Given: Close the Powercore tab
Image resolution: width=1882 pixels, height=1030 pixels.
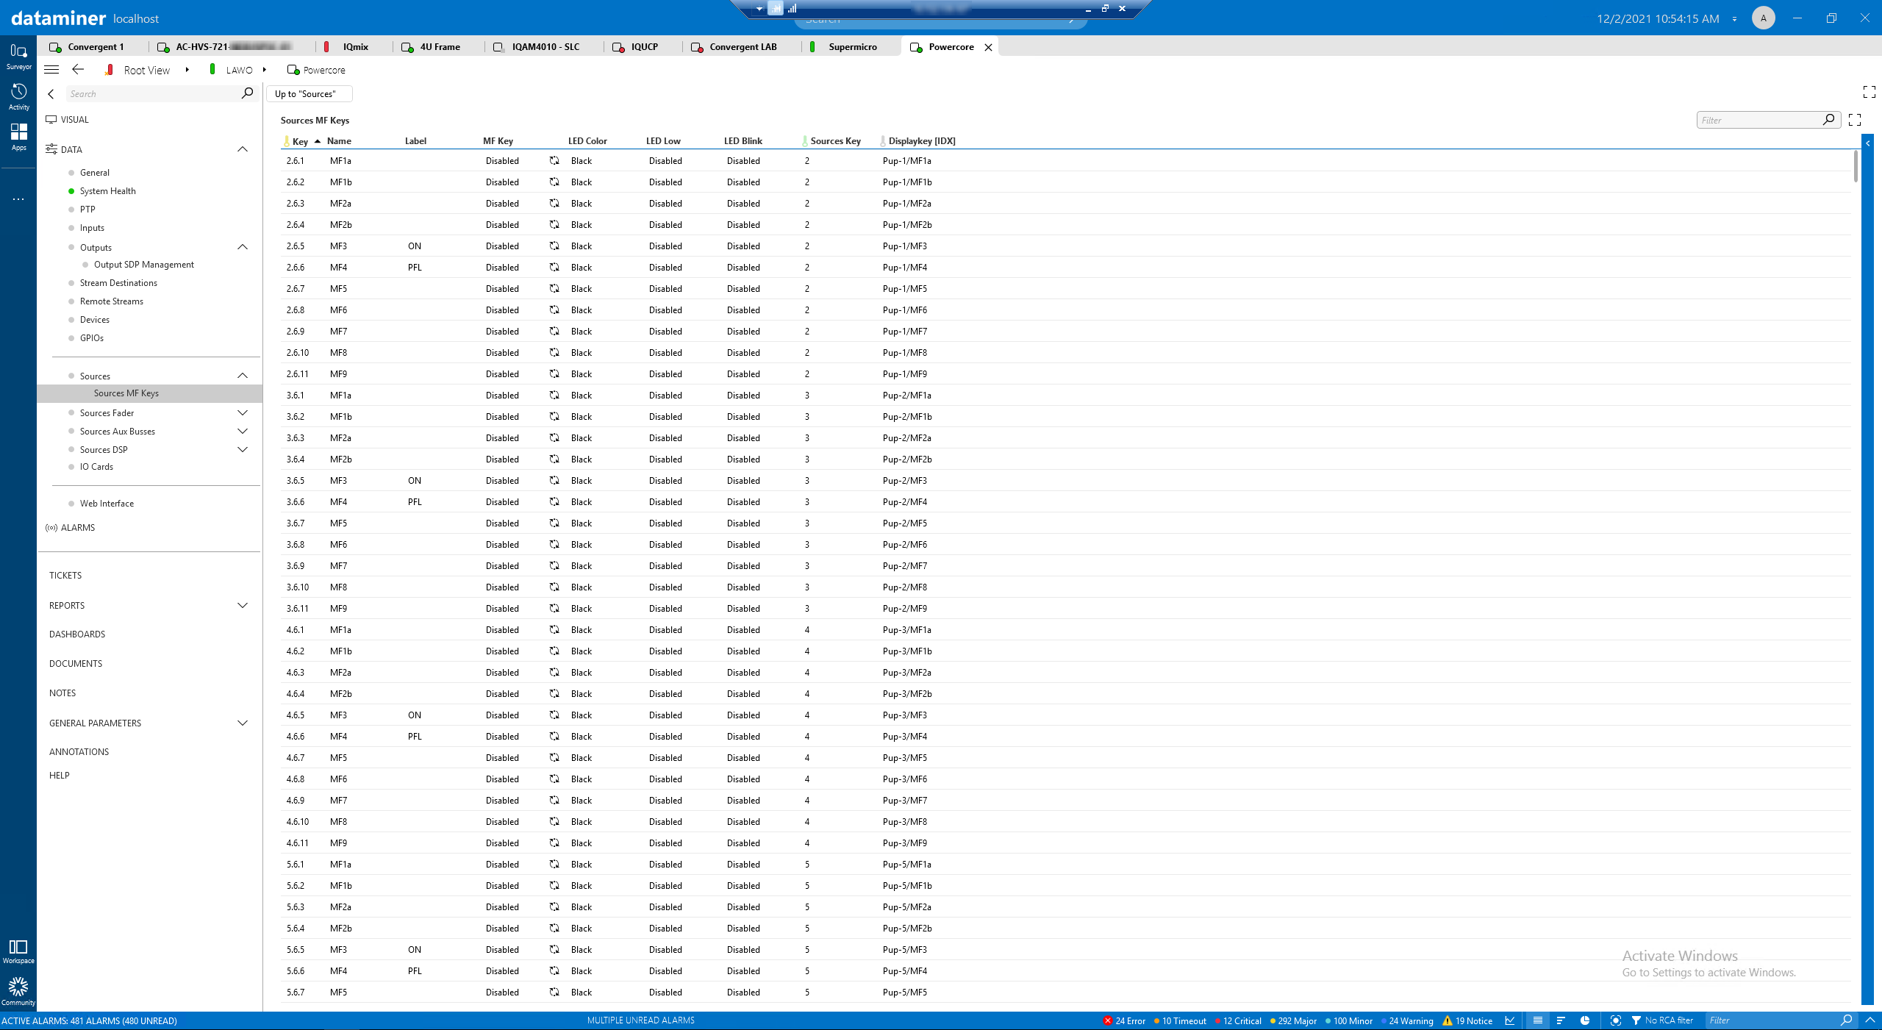Looking at the screenshot, I should point(988,47).
